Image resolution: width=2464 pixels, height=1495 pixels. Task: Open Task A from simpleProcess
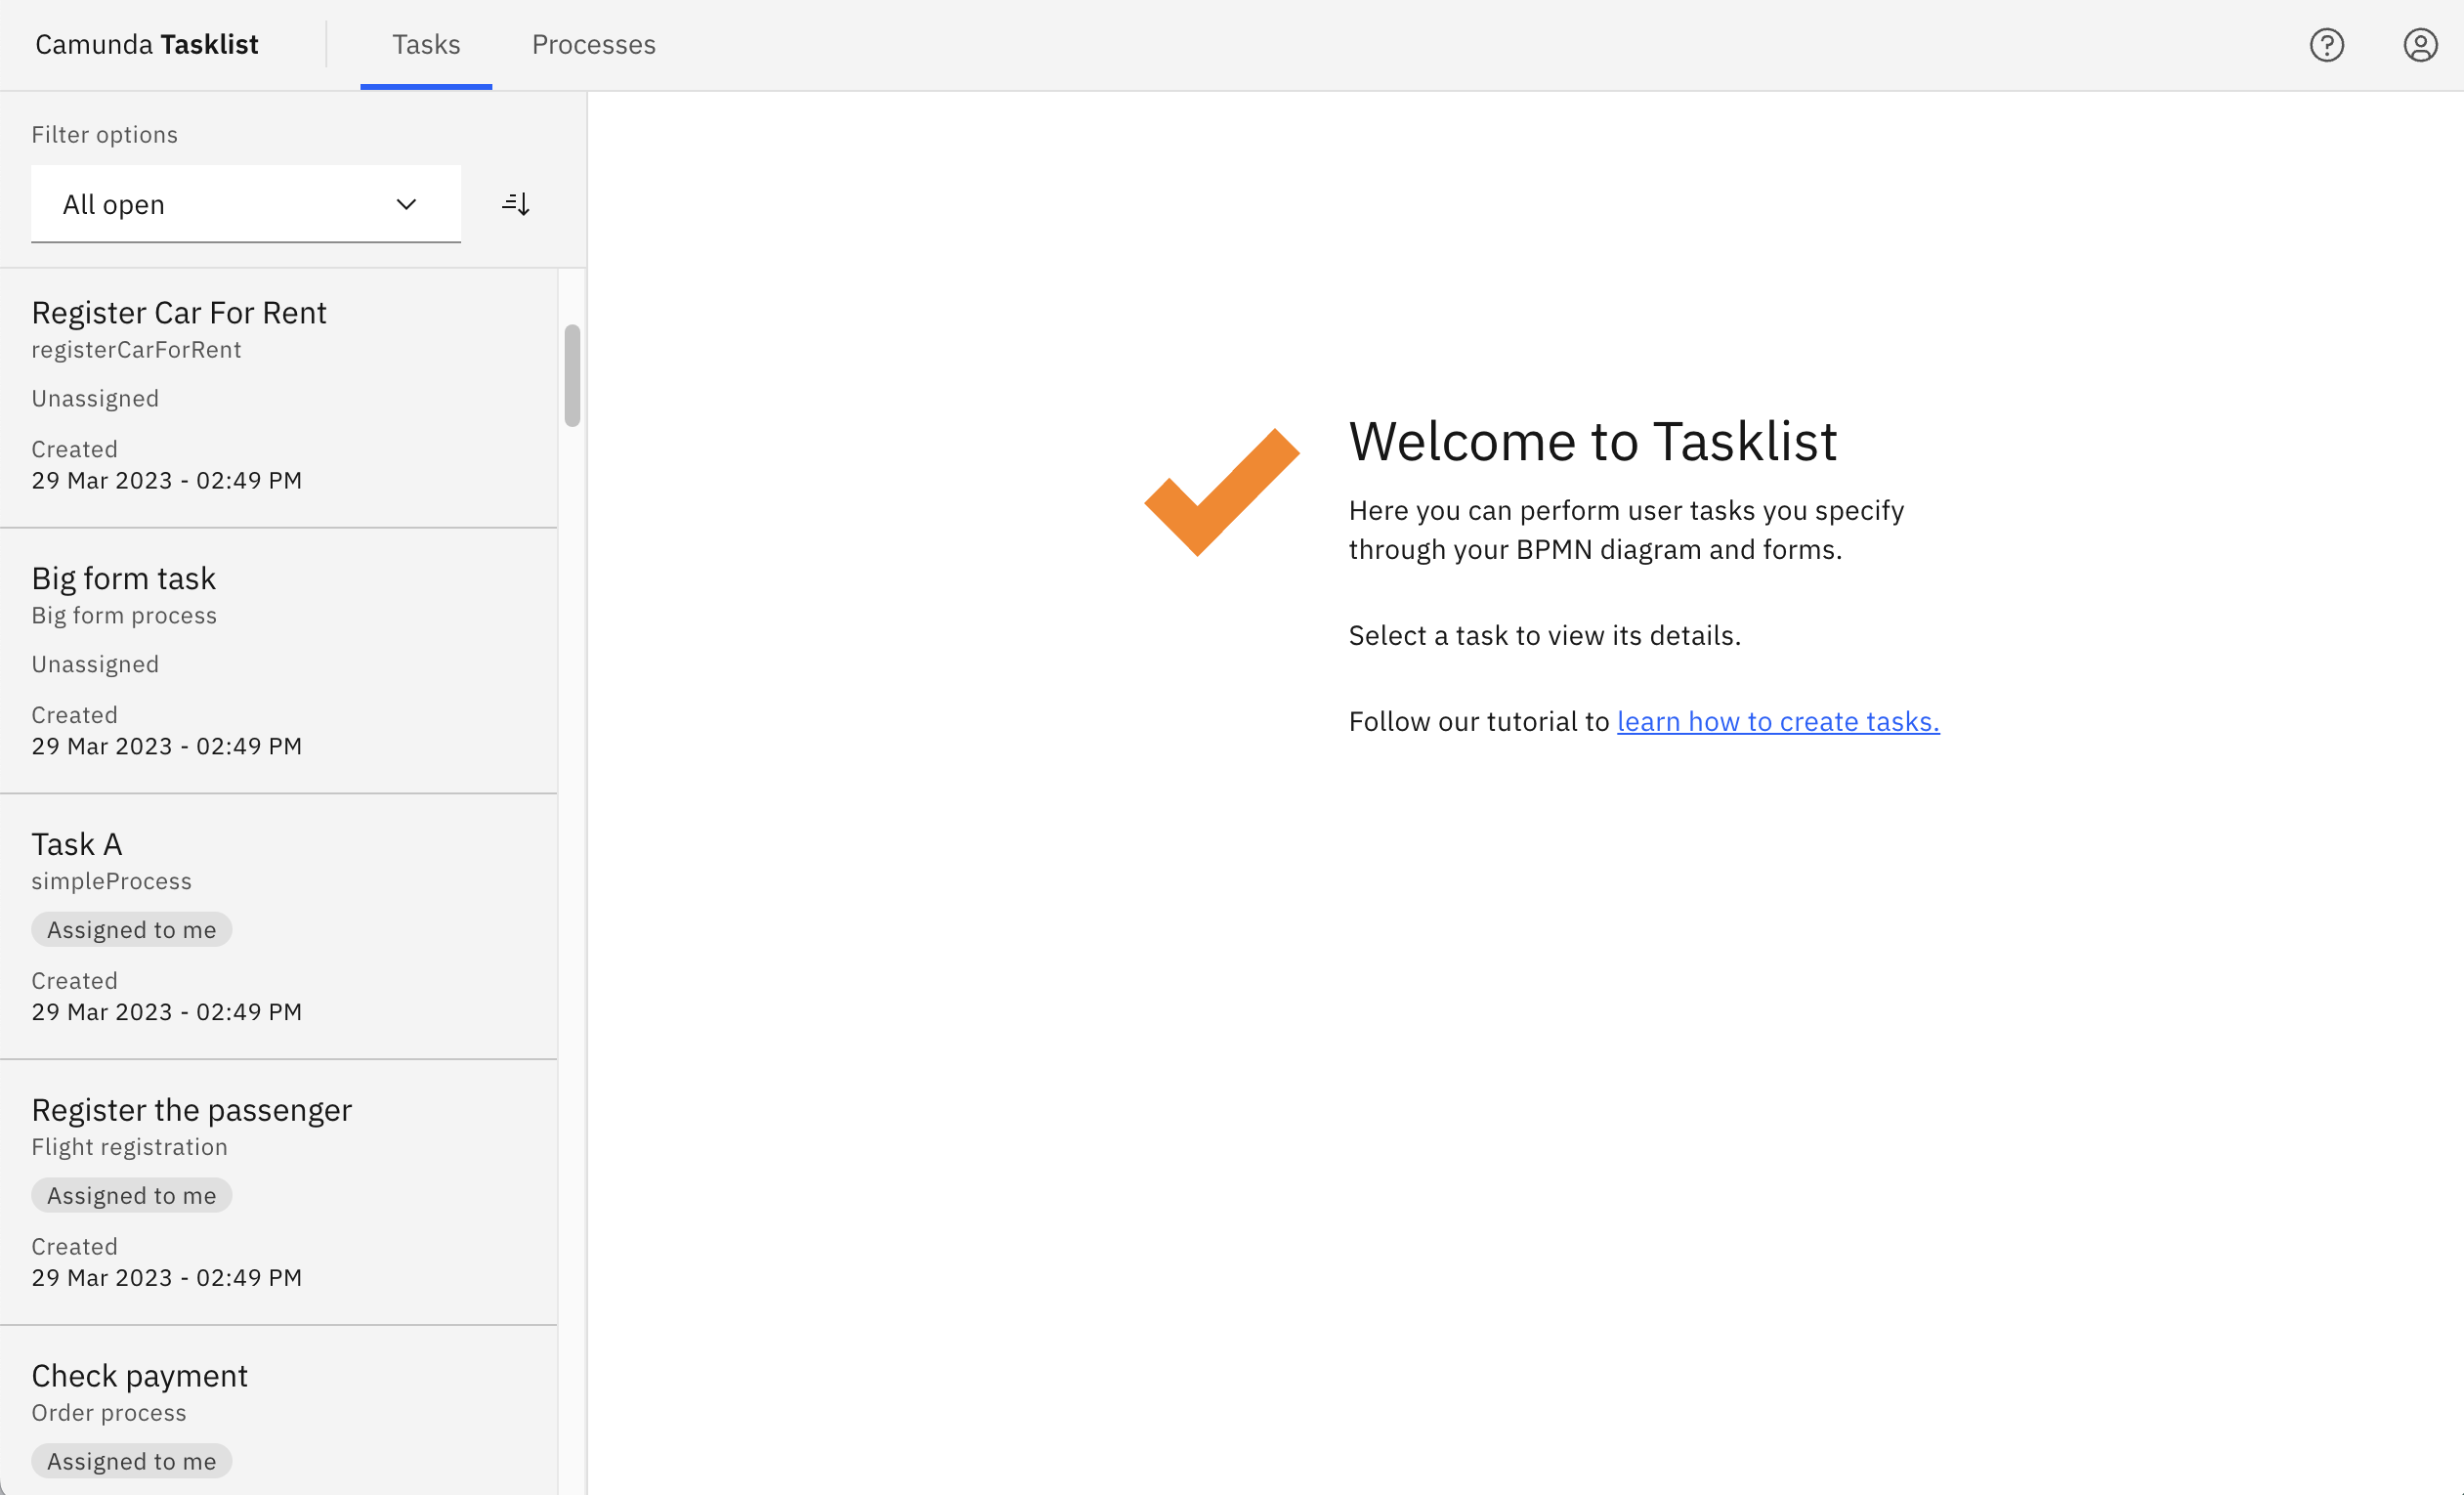[77, 845]
